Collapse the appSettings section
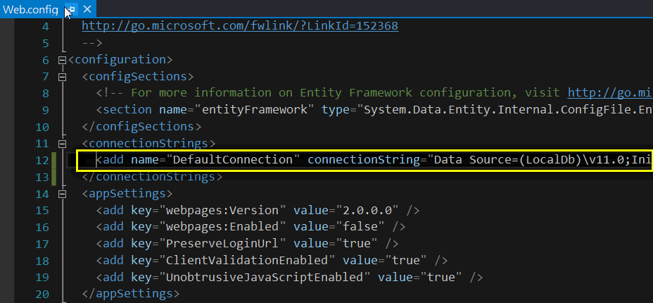Image resolution: width=653 pixels, height=303 pixels. click(62, 194)
